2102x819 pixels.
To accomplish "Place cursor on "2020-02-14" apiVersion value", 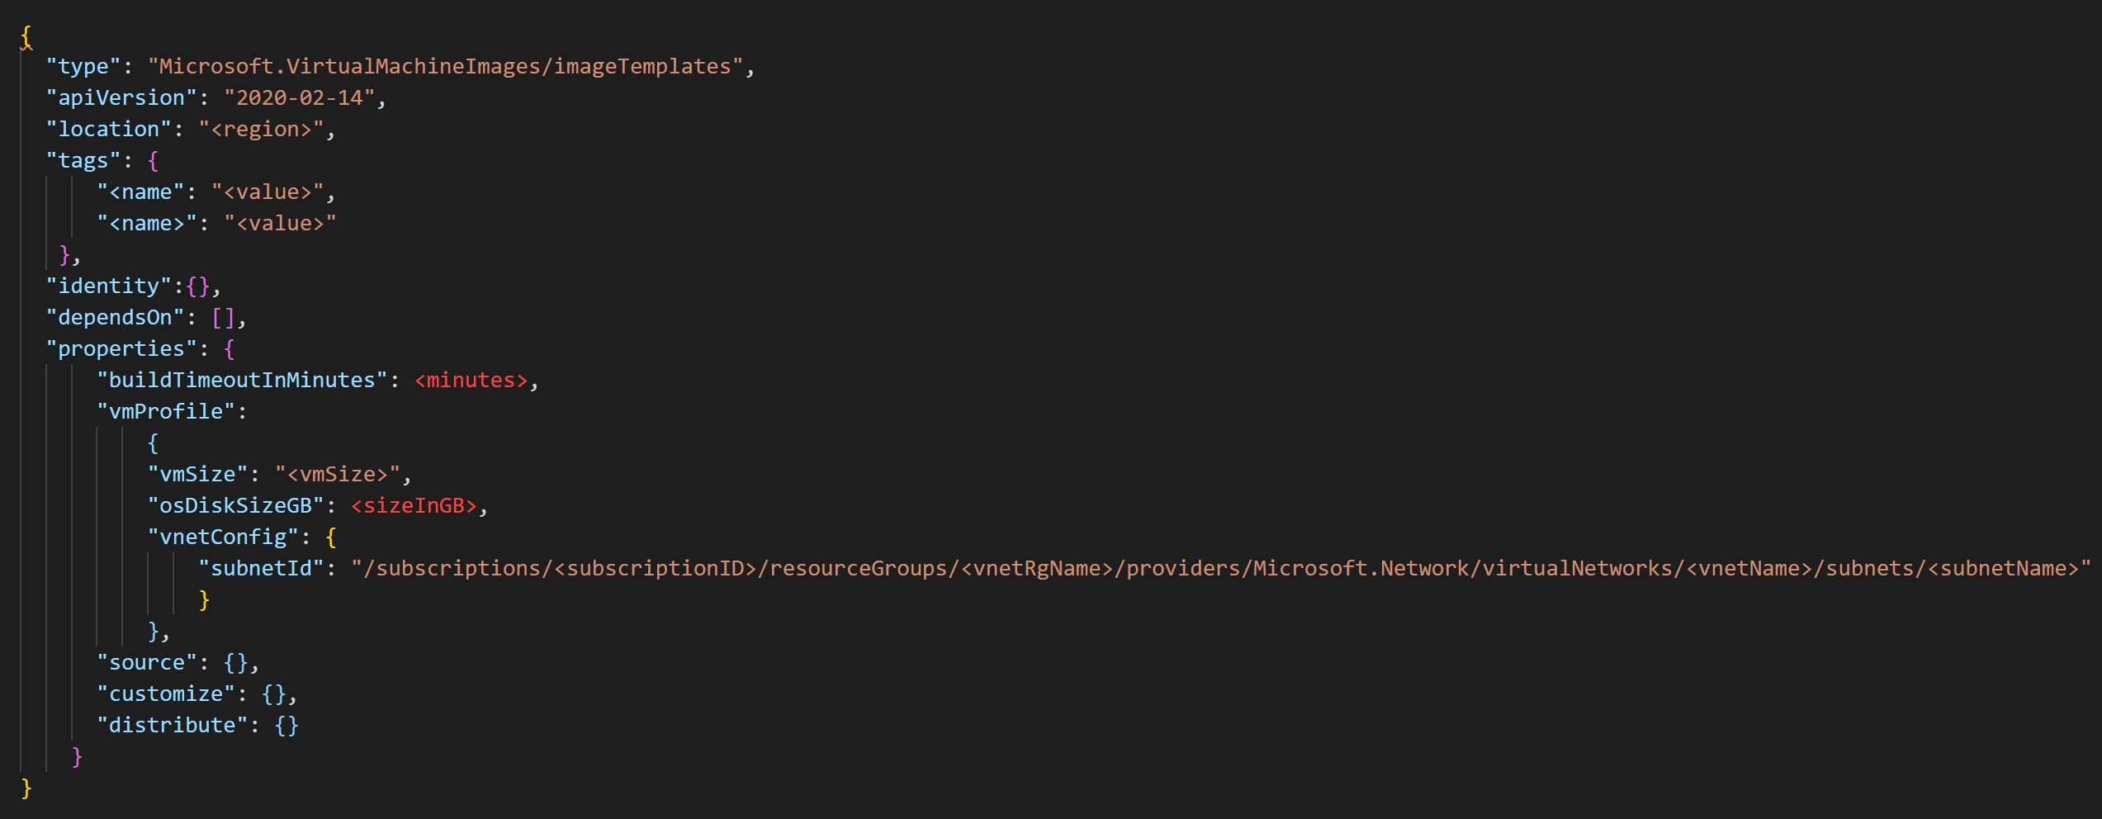I will click(300, 97).
